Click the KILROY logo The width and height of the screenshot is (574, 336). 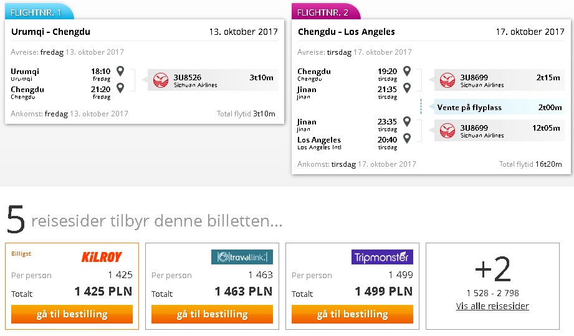pos(102,257)
